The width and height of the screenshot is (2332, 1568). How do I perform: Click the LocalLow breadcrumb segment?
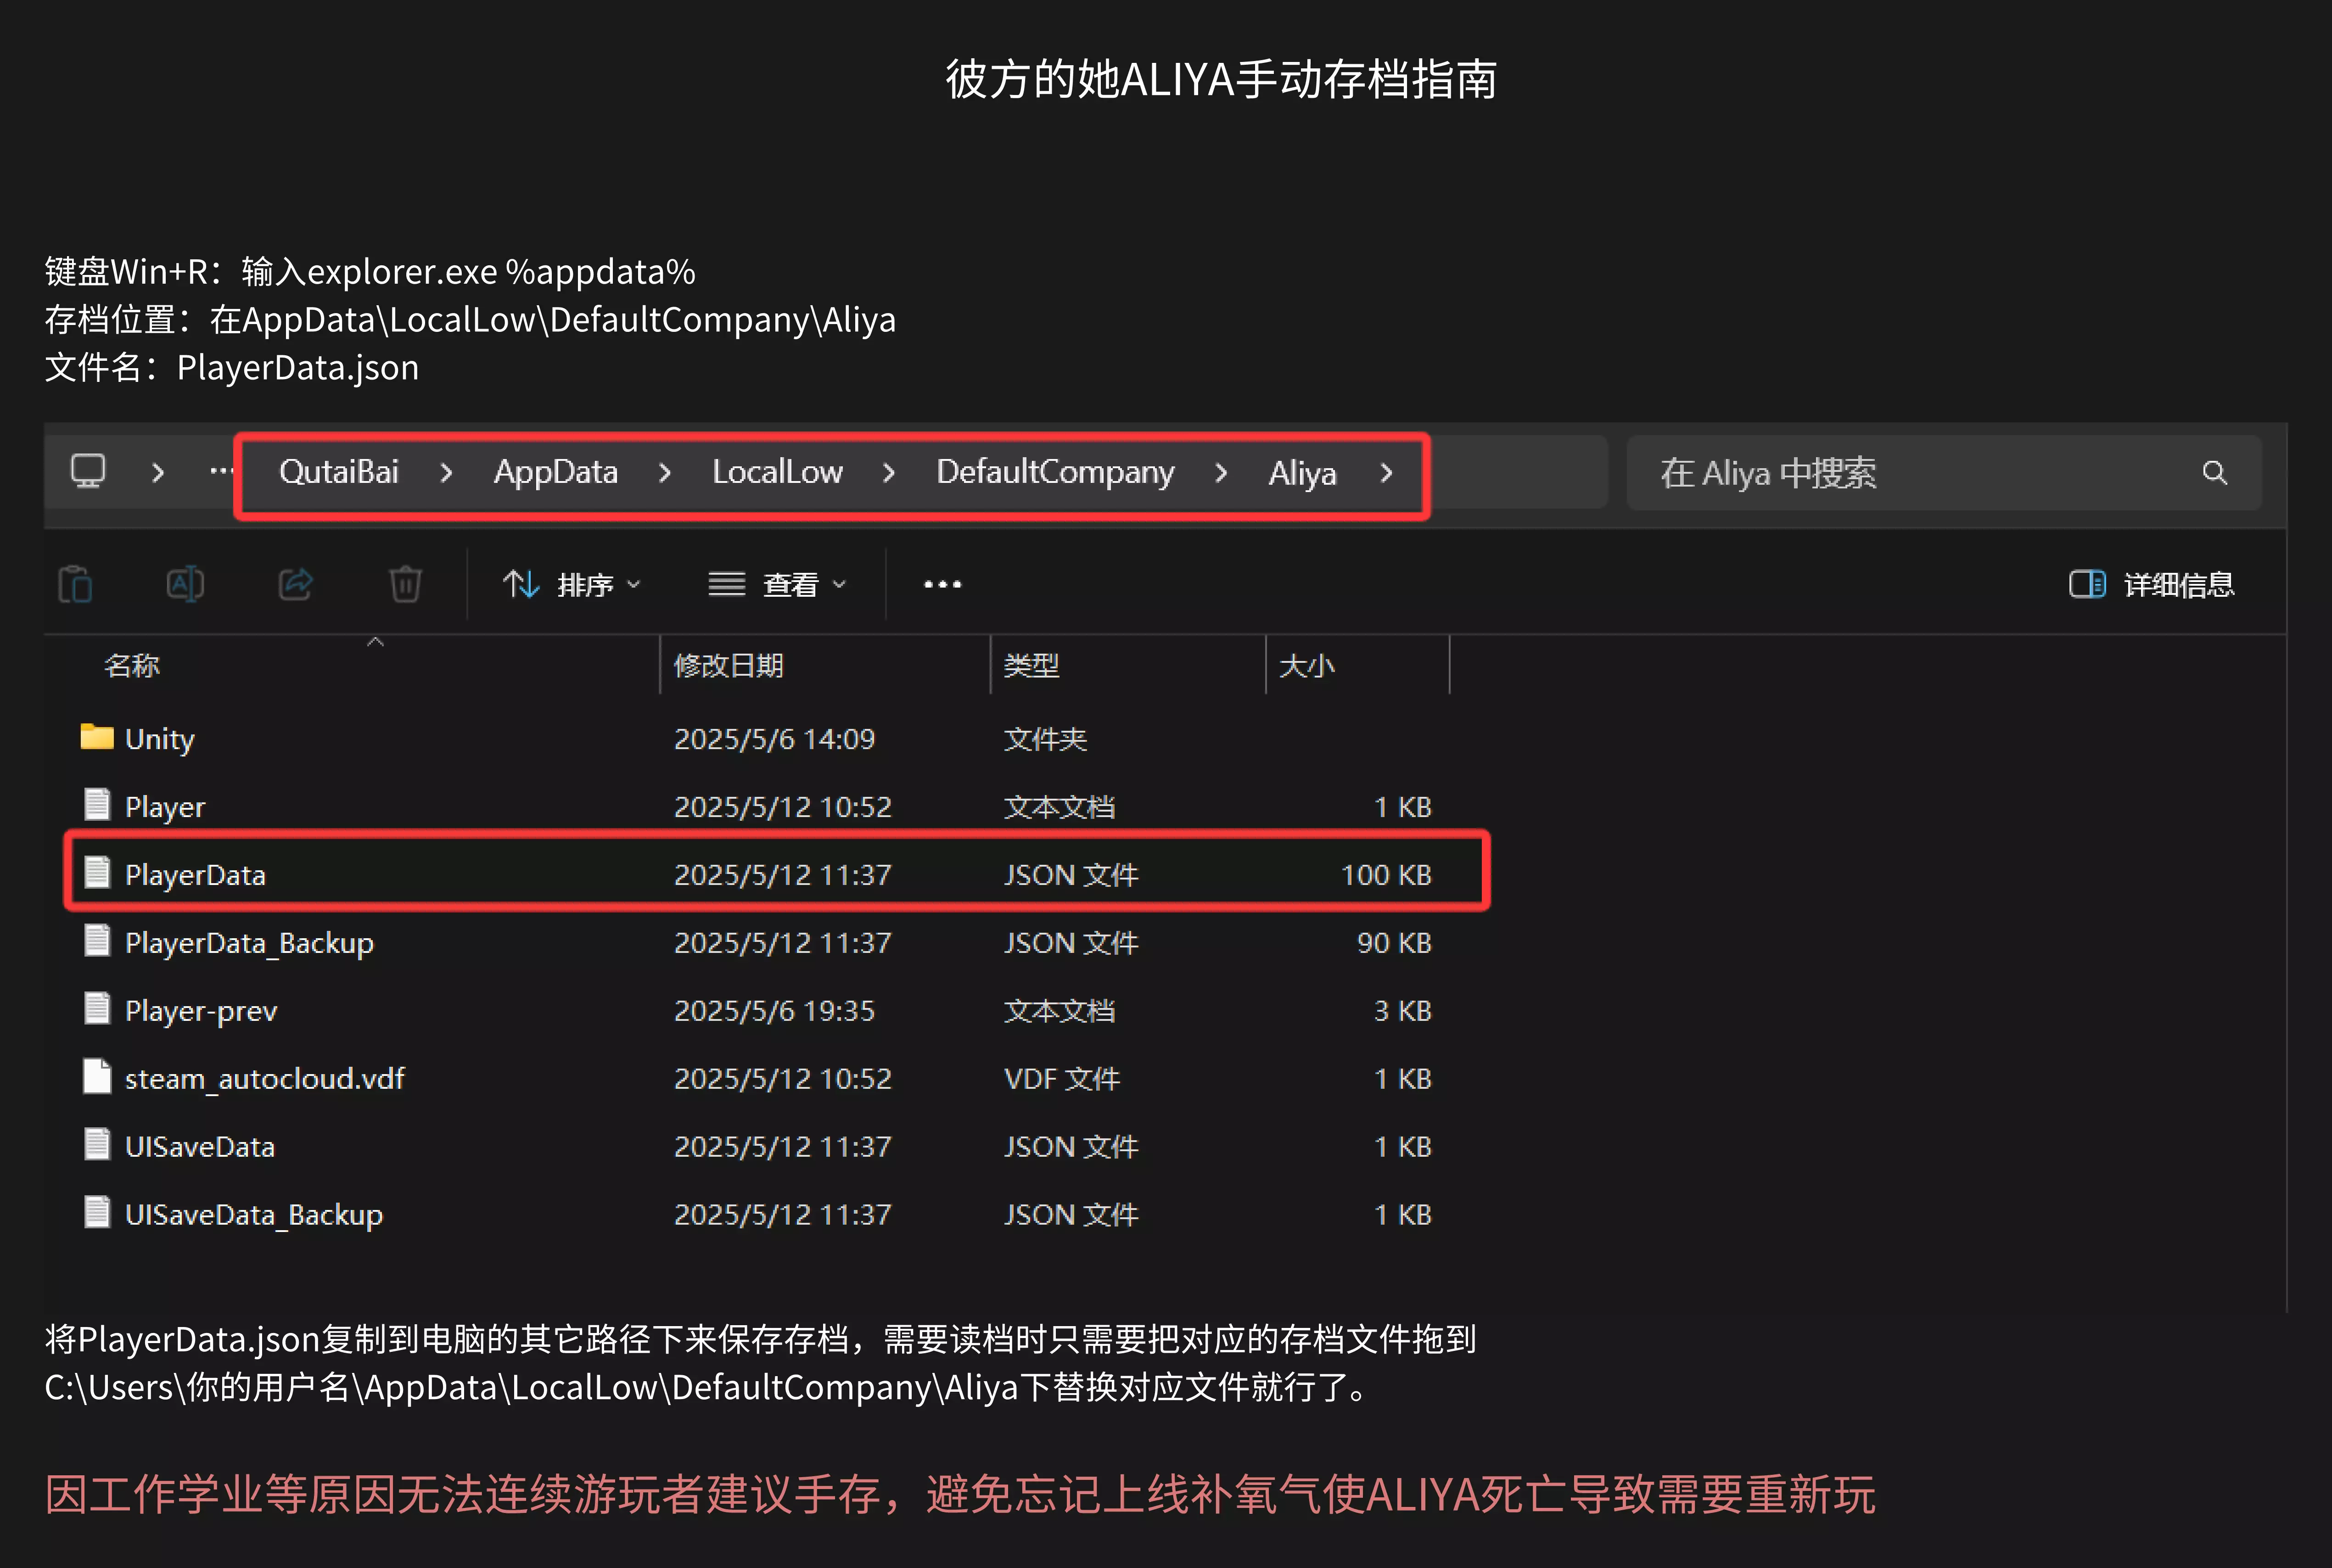click(777, 472)
